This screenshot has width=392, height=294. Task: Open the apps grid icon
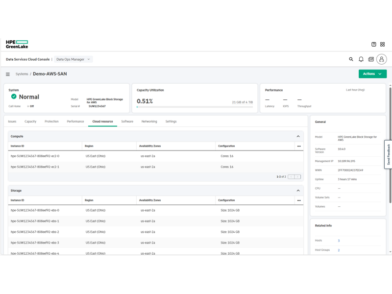382,44
